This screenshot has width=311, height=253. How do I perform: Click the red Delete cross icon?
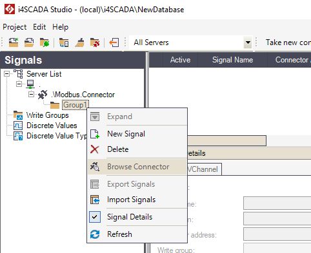pyautogui.click(x=95, y=149)
